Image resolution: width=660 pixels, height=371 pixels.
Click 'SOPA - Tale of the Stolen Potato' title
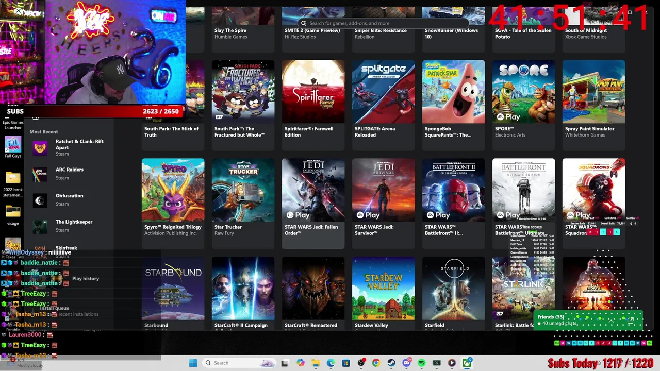[523, 33]
